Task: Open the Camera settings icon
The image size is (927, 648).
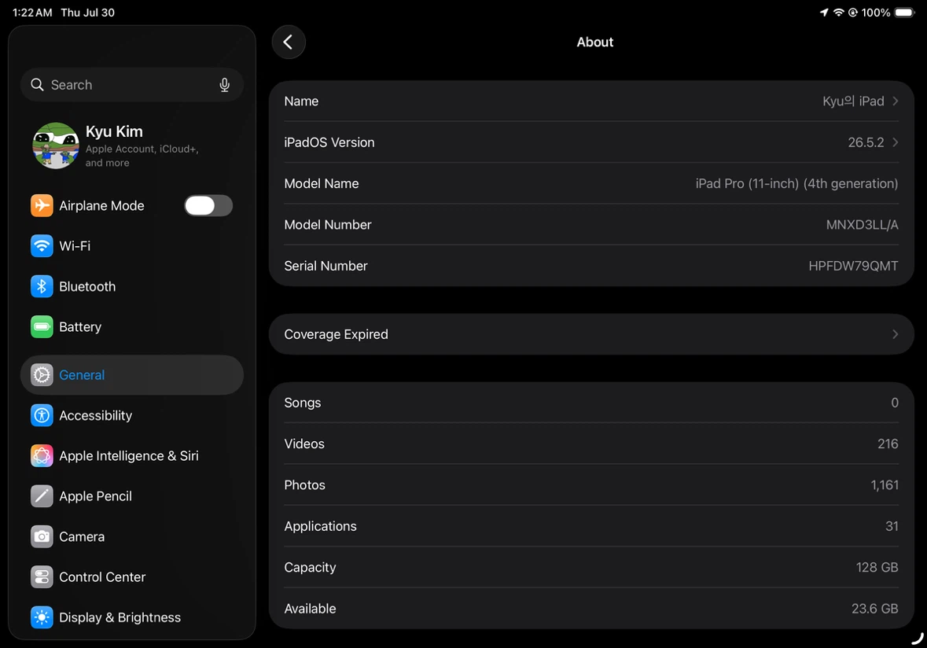Action: click(42, 537)
